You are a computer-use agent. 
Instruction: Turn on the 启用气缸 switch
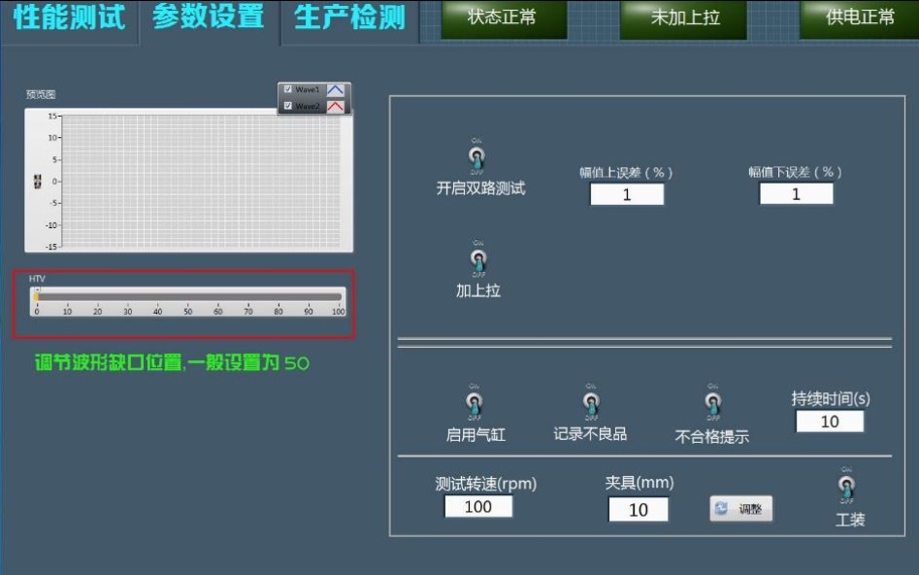pyautogui.click(x=475, y=402)
